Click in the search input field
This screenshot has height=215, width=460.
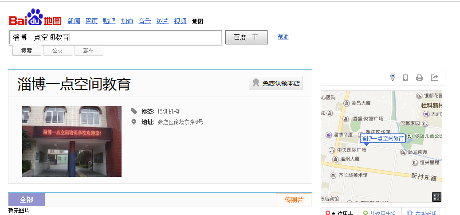(x=115, y=37)
